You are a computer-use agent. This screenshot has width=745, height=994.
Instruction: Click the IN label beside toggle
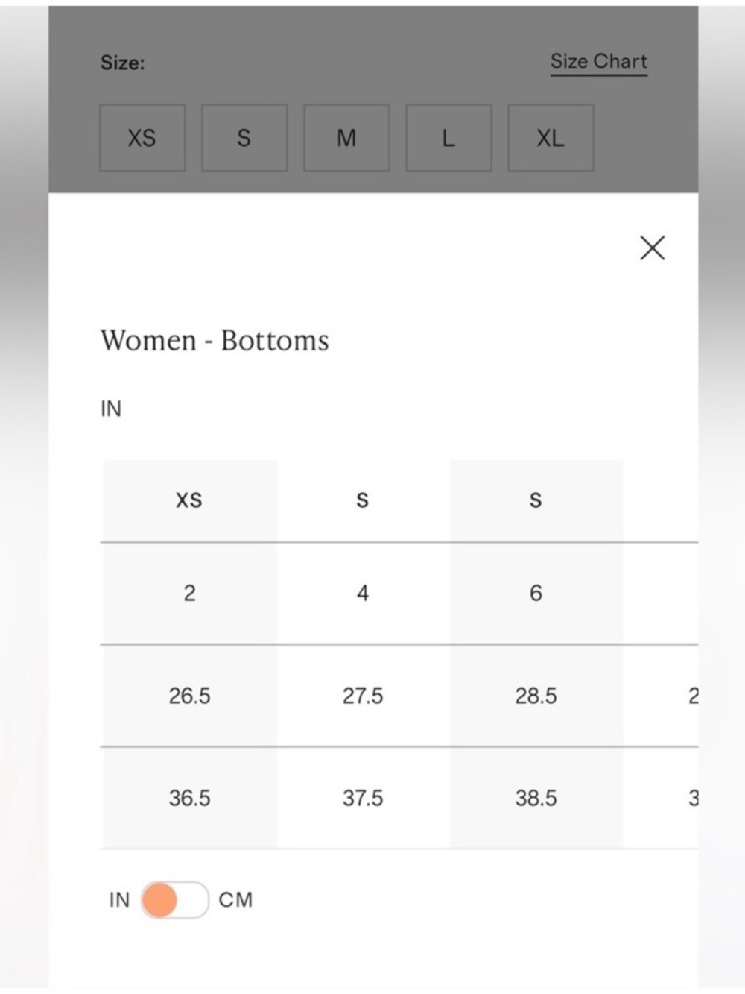[x=119, y=899]
